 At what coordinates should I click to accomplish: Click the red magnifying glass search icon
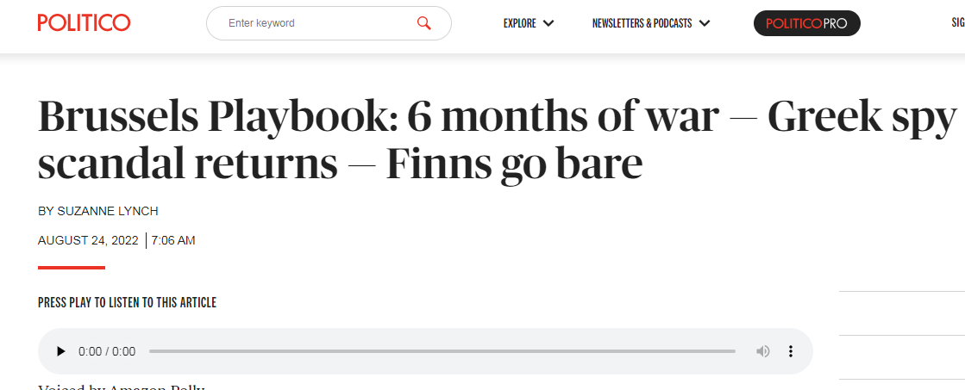click(423, 23)
